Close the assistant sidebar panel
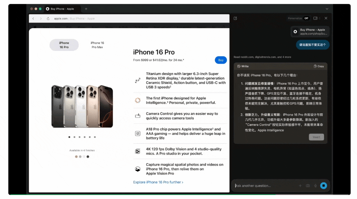357x199 pixels. coord(326,18)
